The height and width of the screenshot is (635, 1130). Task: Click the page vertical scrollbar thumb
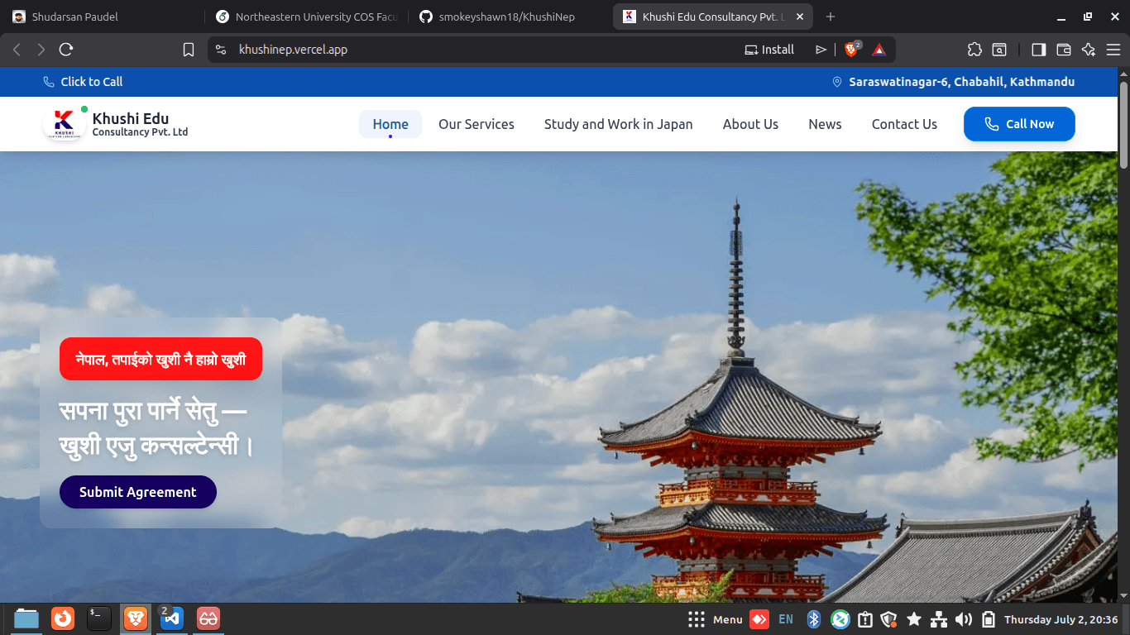tap(1123, 124)
